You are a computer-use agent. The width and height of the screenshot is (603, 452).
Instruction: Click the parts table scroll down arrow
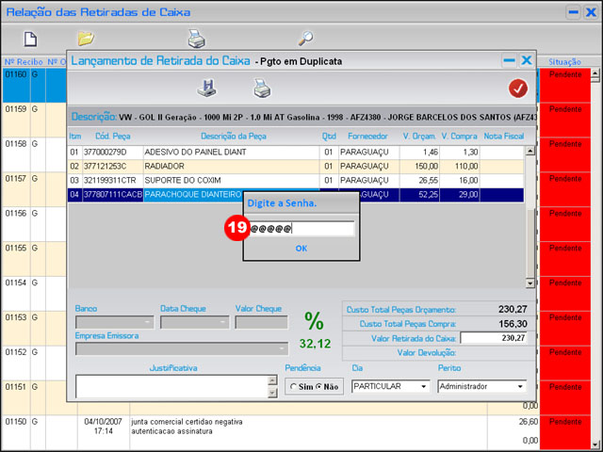click(530, 282)
